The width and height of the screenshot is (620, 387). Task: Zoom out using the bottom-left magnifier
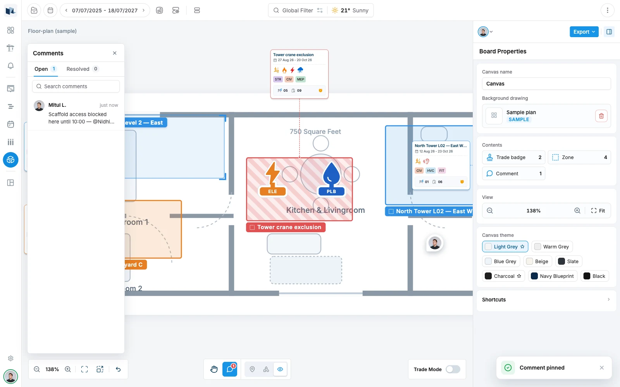coord(37,369)
